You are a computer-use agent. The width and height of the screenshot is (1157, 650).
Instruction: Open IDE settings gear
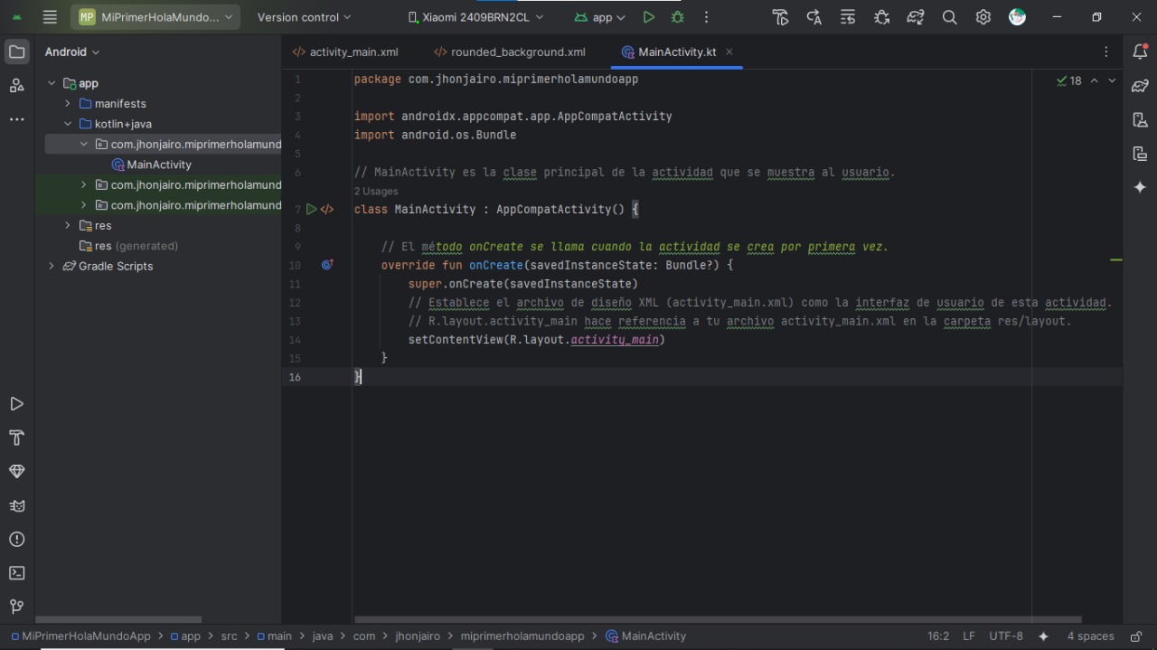[x=983, y=17]
